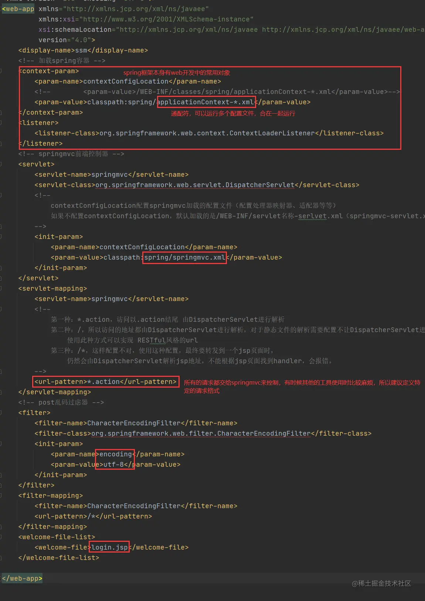
Task: Click comment line starting 'contextConfigLocation配置springmvc'
Action: [194, 206]
